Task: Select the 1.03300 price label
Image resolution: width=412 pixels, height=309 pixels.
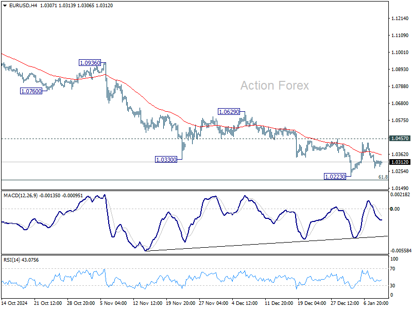Action: point(166,160)
